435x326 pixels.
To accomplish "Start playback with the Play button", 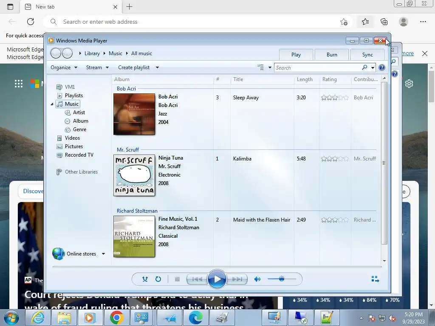I will click(217, 279).
